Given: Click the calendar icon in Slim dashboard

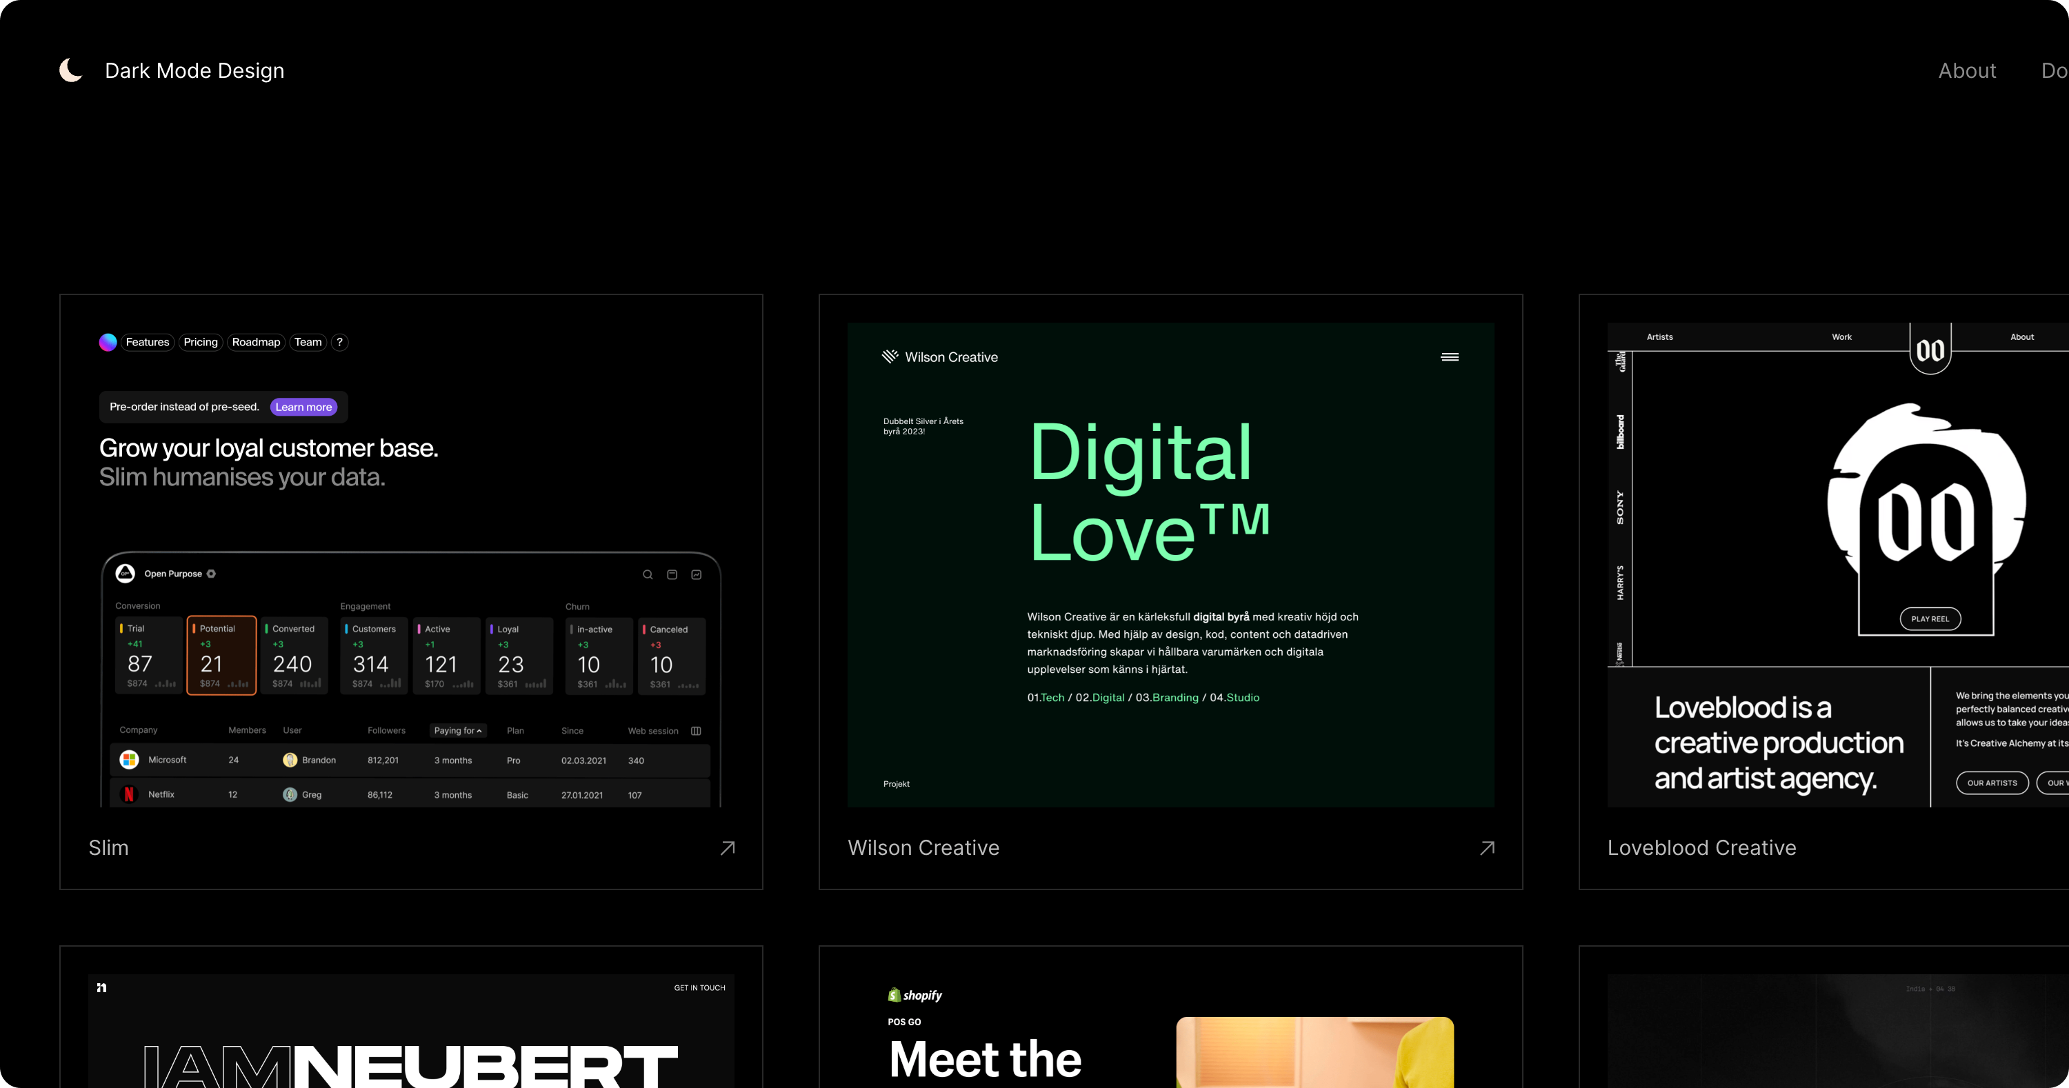Looking at the screenshot, I should [672, 575].
